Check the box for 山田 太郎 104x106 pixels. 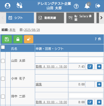coord(3,61)
